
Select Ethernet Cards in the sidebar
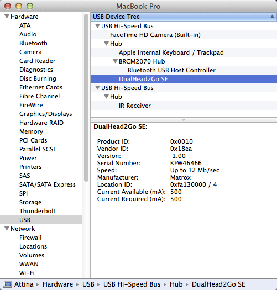pyautogui.click(x=41, y=87)
